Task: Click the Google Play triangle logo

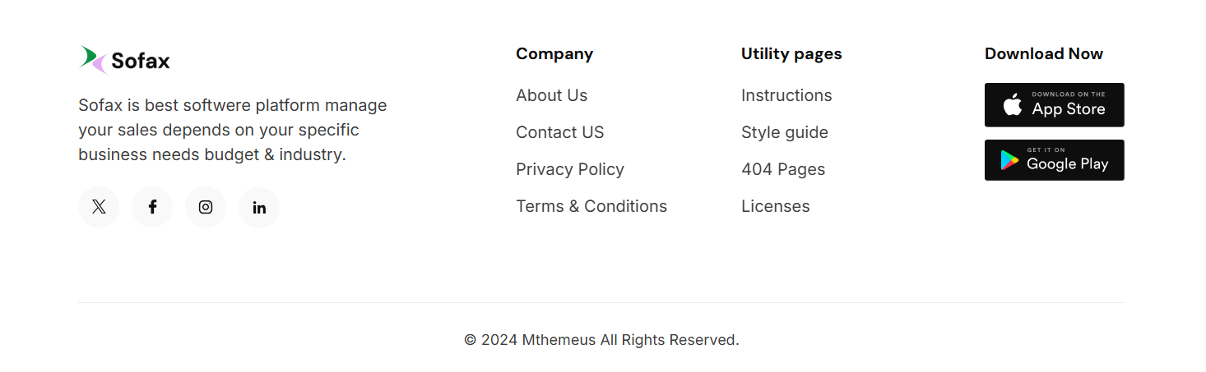Action: (1009, 160)
